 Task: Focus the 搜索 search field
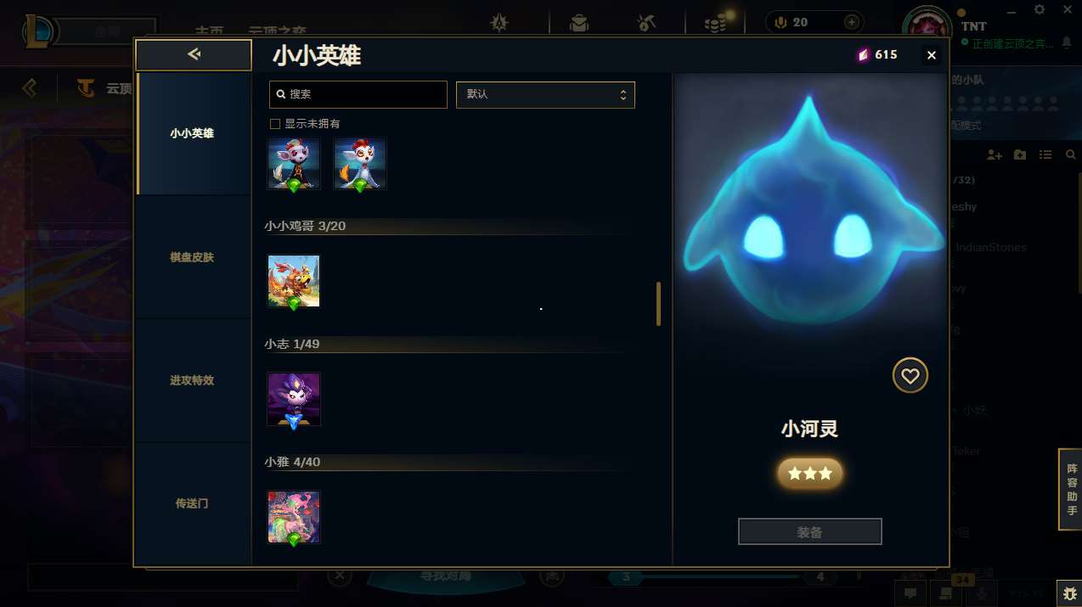click(358, 94)
